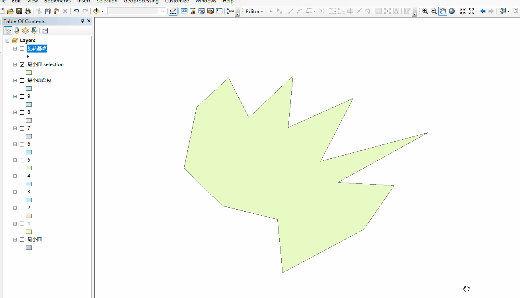The height and width of the screenshot is (298, 520).
Task: Select the Zoom Out tool
Action: coord(434,11)
